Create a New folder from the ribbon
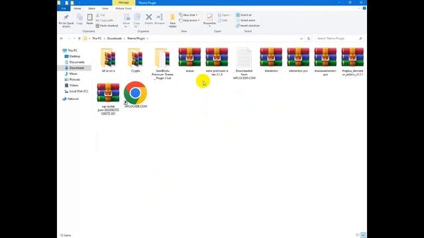The width and height of the screenshot is (424, 238). pos(172,20)
